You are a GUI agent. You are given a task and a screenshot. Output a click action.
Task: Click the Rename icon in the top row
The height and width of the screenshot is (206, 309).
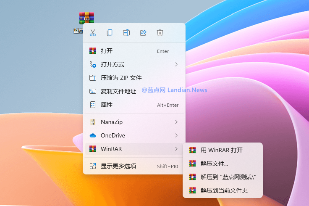pos(126,33)
